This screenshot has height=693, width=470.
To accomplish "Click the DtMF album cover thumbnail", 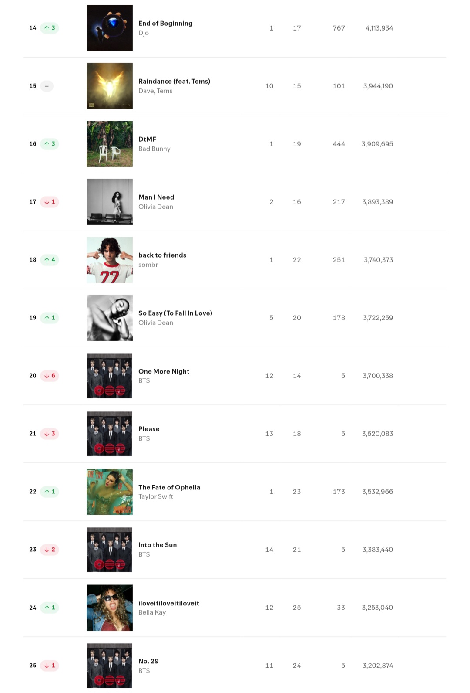I will click(x=110, y=144).
